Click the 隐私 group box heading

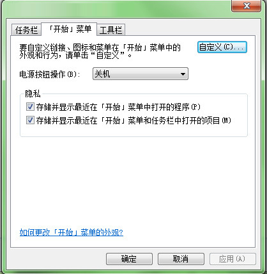pos(33,93)
